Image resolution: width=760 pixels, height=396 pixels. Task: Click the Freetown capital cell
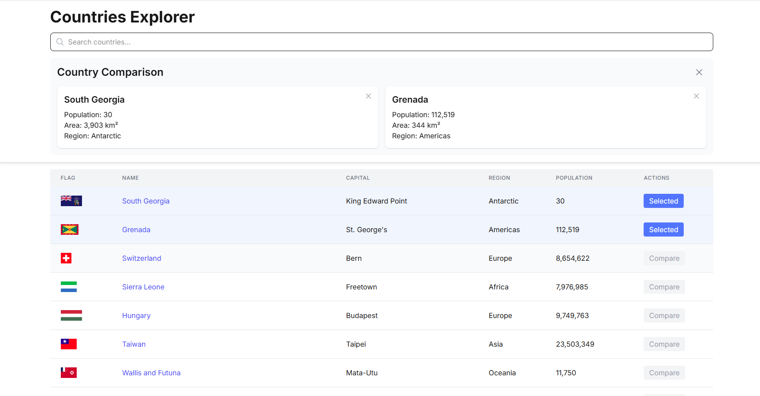point(361,287)
